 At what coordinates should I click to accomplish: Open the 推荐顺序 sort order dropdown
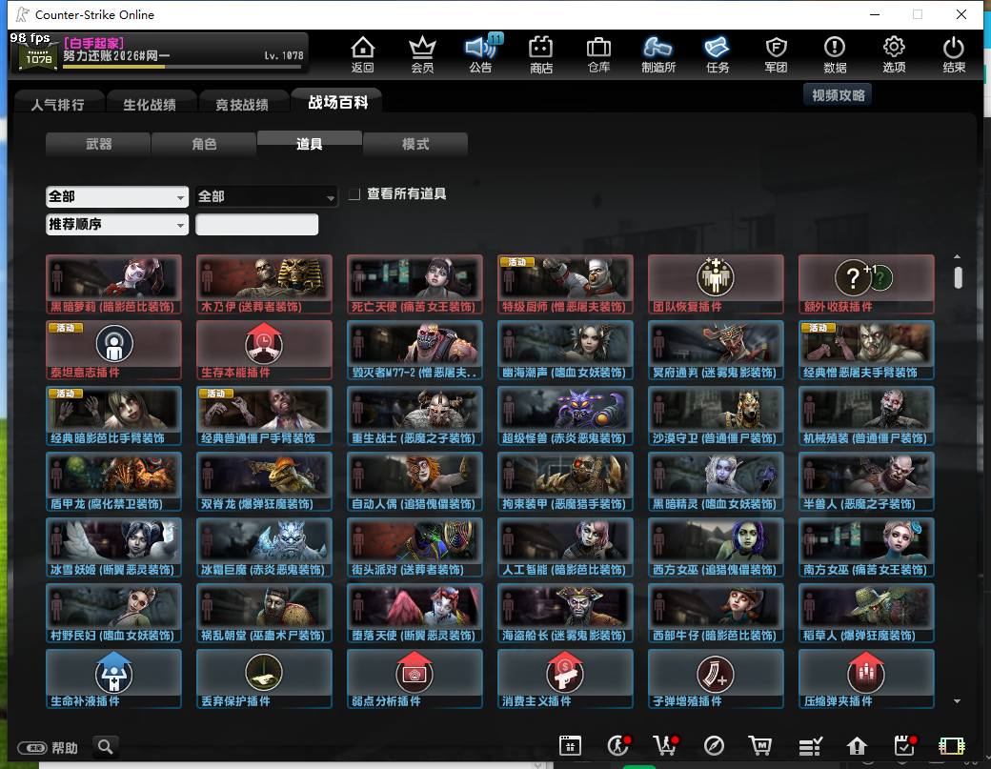117,224
